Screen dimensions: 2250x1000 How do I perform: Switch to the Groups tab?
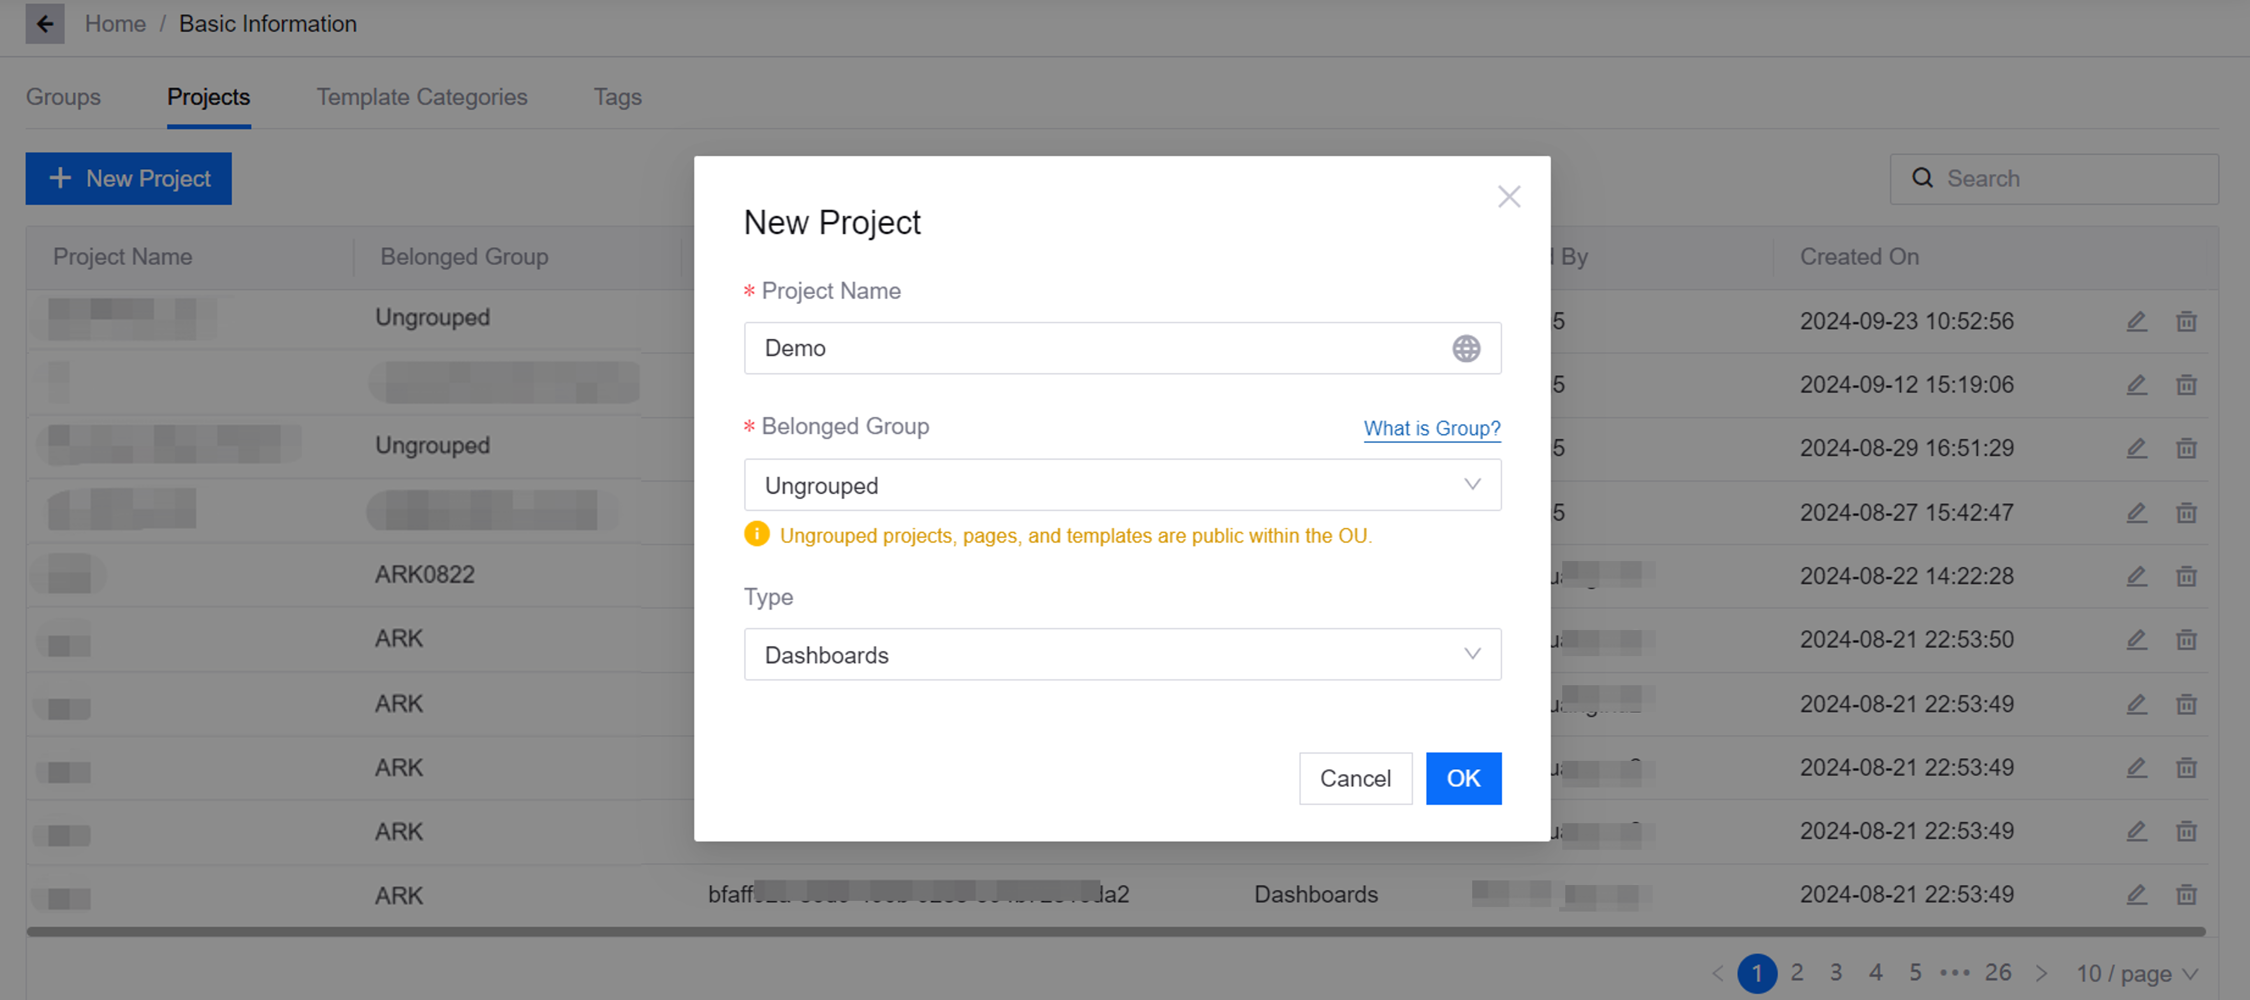(x=63, y=97)
